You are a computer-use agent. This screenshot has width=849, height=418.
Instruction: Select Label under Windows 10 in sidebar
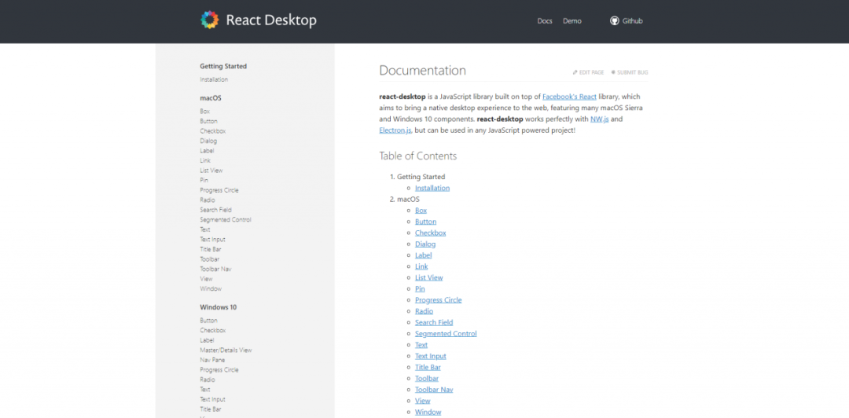click(x=207, y=340)
